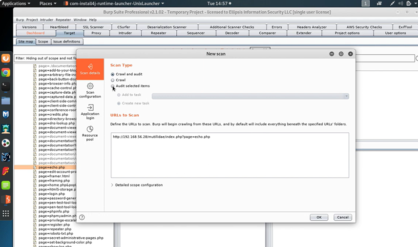The width and height of the screenshot is (418, 247).
Task: Open the Burp menu
Action: [x=20, y=20]
